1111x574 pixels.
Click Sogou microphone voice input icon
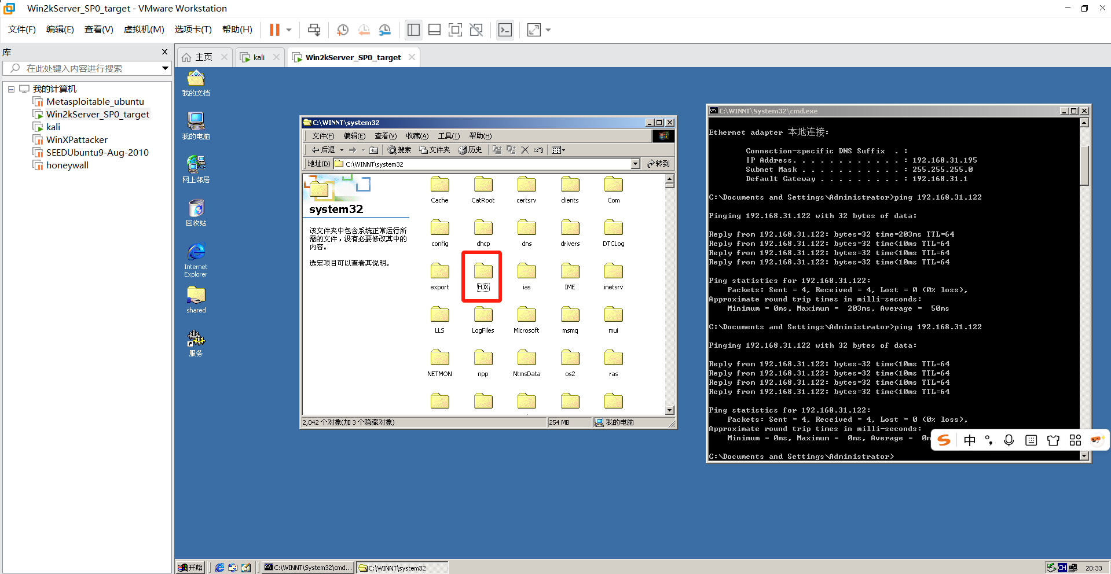click(1009, 440)
